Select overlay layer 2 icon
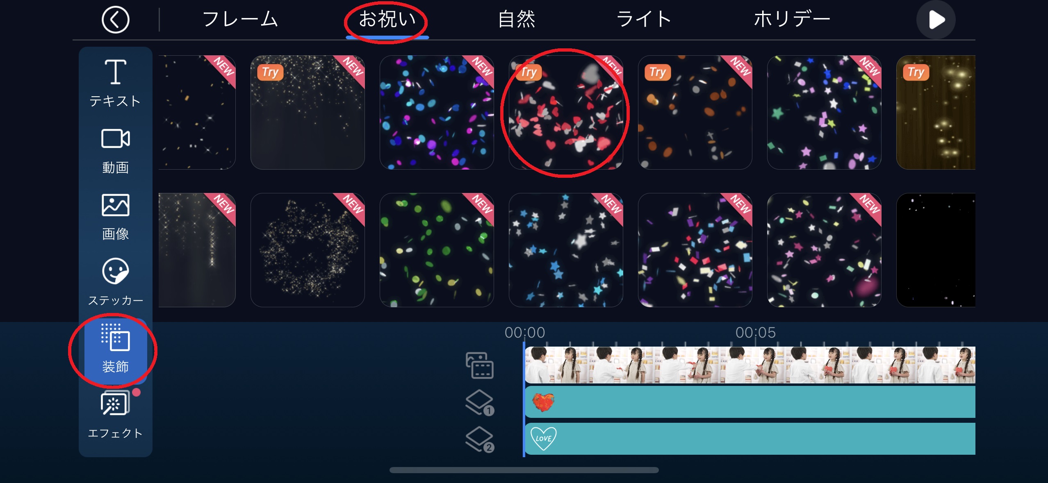Image resolution: width=1048 pixels, height=483 pixels. 479,439
